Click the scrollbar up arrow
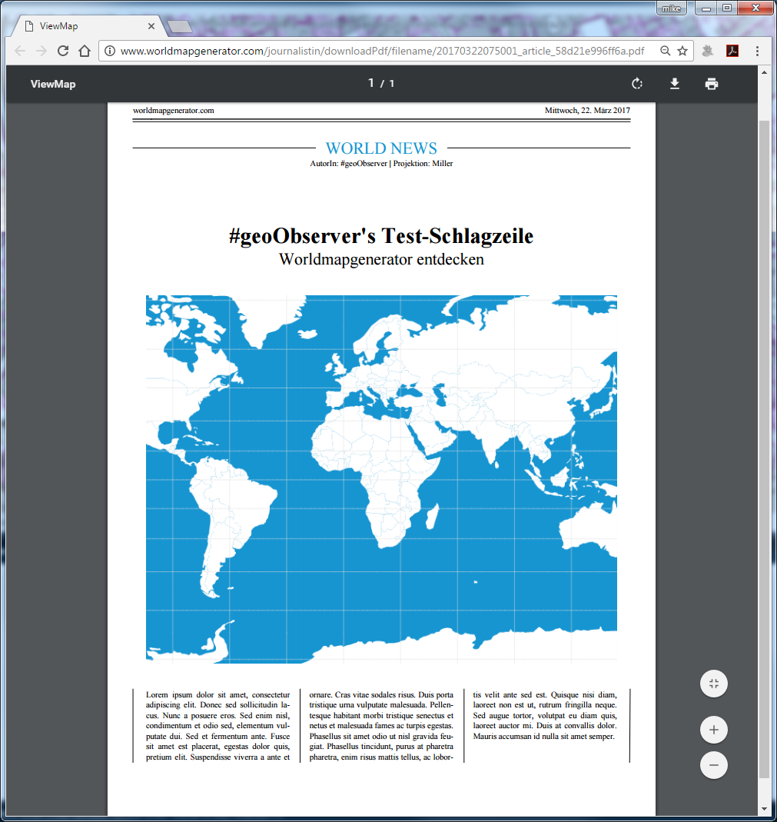The image size is (777, 822). (765, 72)
